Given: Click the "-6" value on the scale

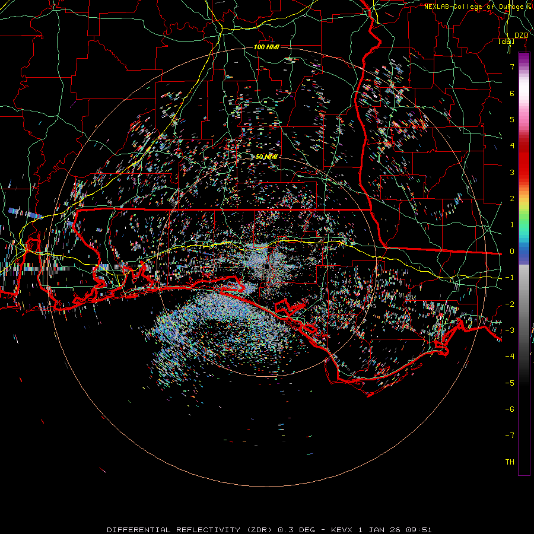Looking at the screenshot, I should pos(510,409).
